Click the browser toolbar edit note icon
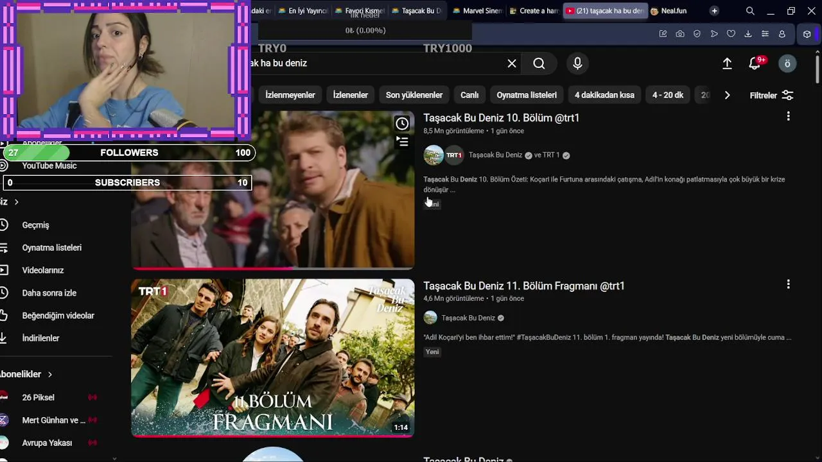Viewport: 822px width, 462px height. [x=663, y=34]
